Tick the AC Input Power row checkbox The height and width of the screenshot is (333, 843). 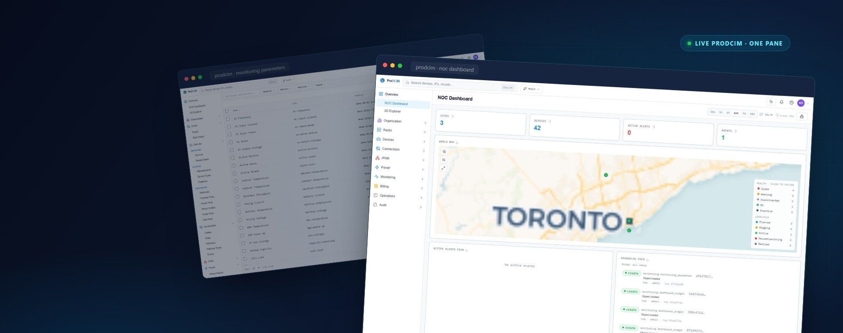click(x=230, y=135)
